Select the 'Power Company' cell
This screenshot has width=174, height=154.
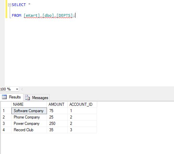point(29,124)
